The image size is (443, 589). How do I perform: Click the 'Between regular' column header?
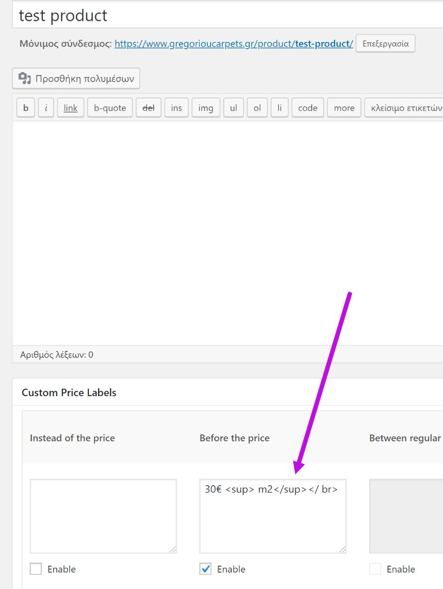click(405, 438)
